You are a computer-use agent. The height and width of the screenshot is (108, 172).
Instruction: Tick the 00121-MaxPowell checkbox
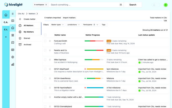point(45,69)
